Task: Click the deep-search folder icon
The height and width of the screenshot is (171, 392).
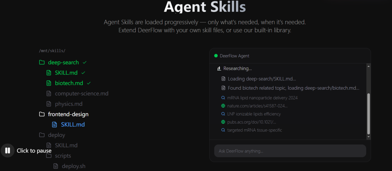Action: [x=42, y=62]
